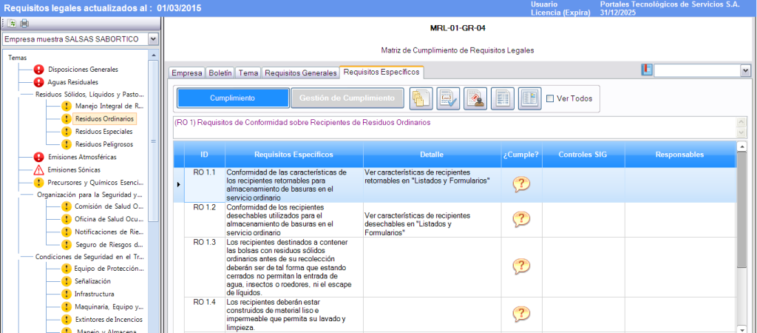This screenshot has width=757, height=333.
Task: Enable the Ver Todos checkbox
Action: tap(550, 98)
